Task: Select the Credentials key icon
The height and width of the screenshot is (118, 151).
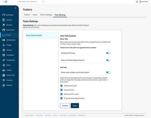Action: (4, 60)
